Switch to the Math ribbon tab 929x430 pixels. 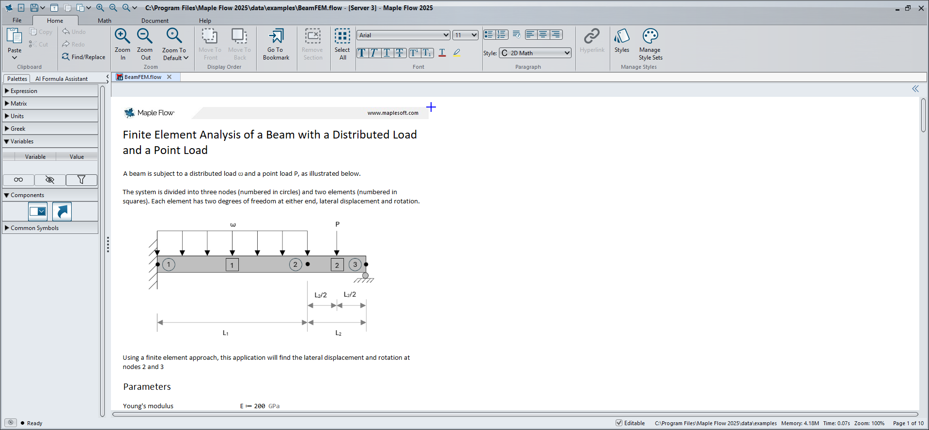[x=104, y=21]
